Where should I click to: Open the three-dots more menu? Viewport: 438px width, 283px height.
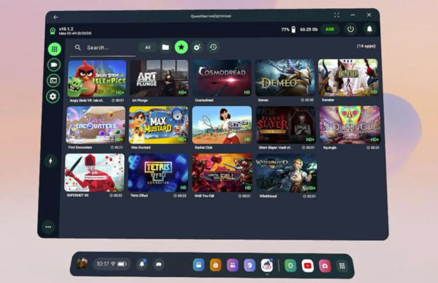click(48, 227)
